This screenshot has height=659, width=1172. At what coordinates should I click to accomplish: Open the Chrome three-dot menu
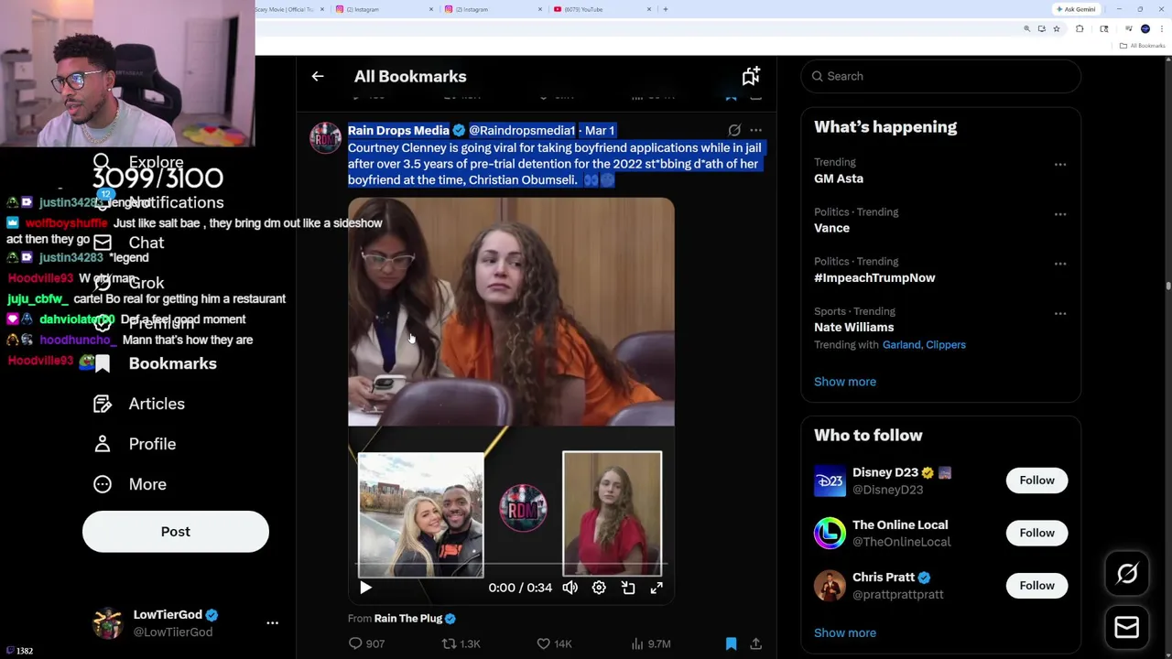tap(1160, 29)
